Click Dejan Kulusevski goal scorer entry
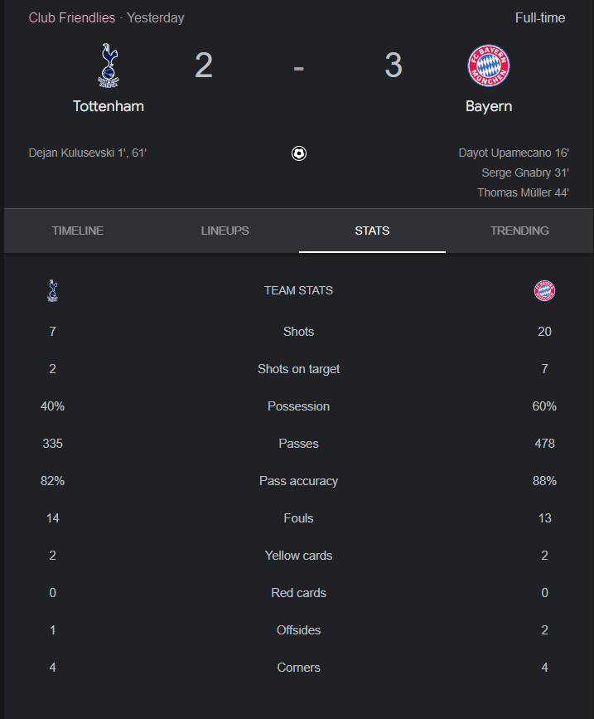594x719 pixels. click(x=88, y=153)
